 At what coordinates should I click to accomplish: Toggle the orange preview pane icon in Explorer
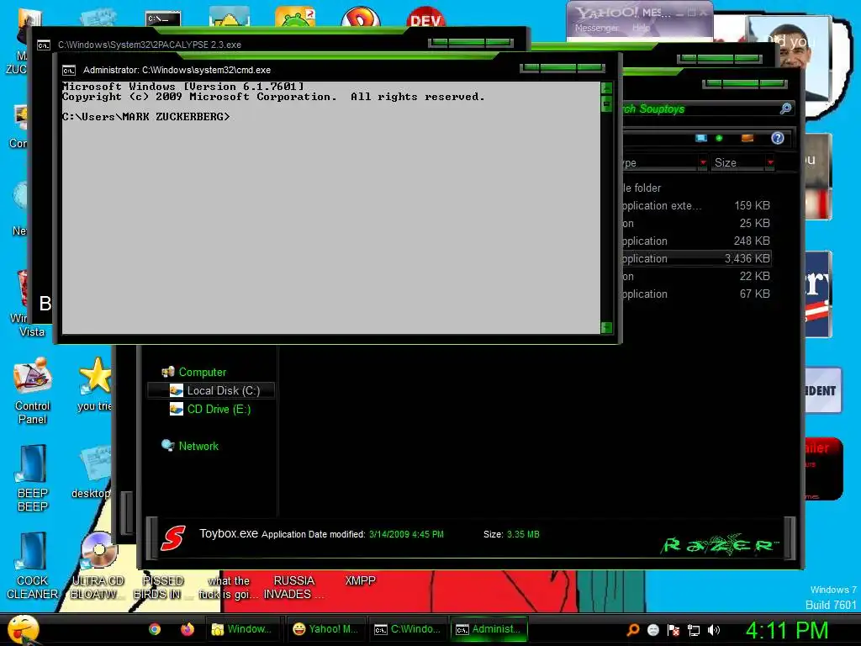pyautogui.click(x=747, y=138)
